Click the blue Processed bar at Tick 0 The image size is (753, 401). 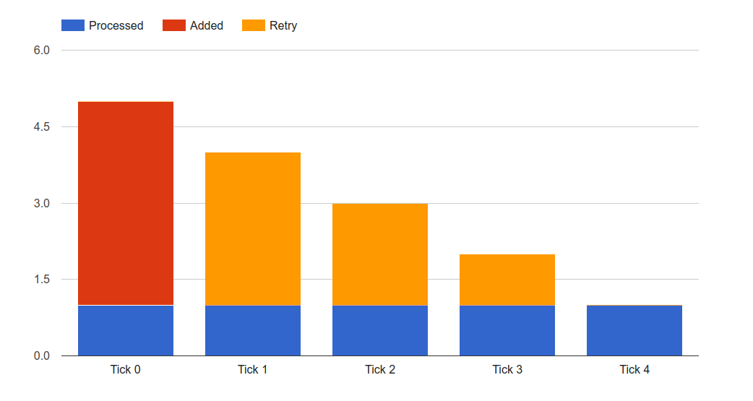tap(126, 330)
